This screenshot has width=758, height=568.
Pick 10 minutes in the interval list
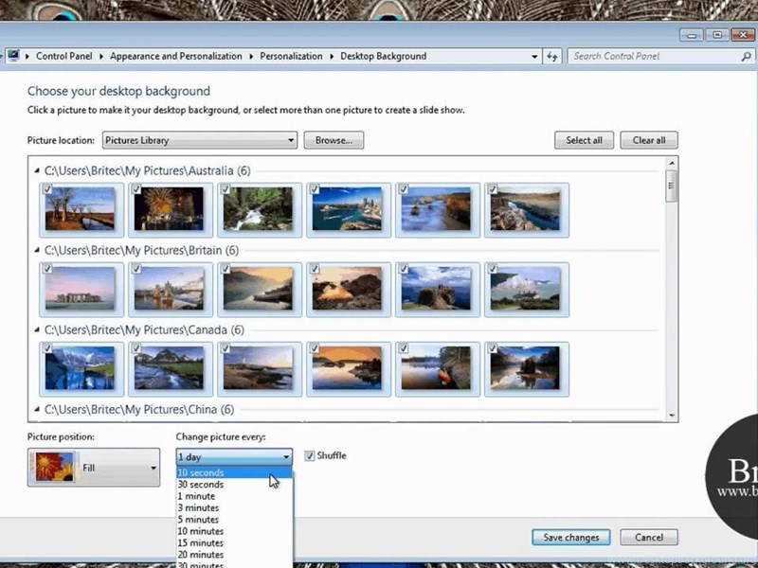point(234,531)
